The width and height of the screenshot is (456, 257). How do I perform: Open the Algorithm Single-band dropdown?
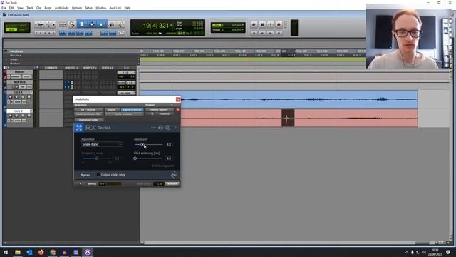click(x=102, y=144)
